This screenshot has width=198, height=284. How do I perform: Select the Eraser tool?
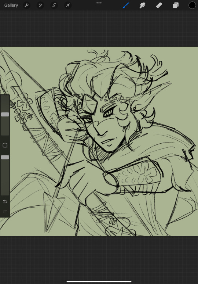pyautogui.click(x=159, y=5)
